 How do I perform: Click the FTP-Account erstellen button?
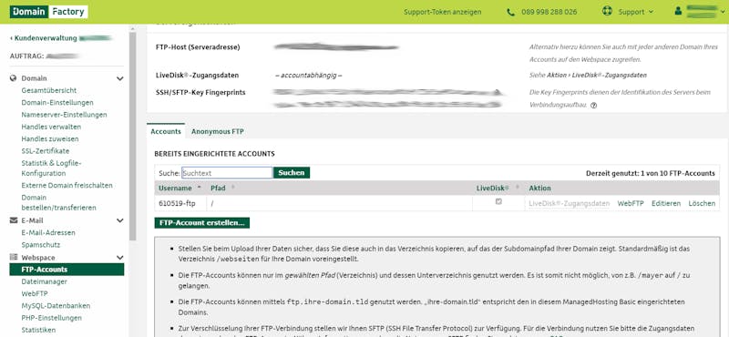coord(201,222)
